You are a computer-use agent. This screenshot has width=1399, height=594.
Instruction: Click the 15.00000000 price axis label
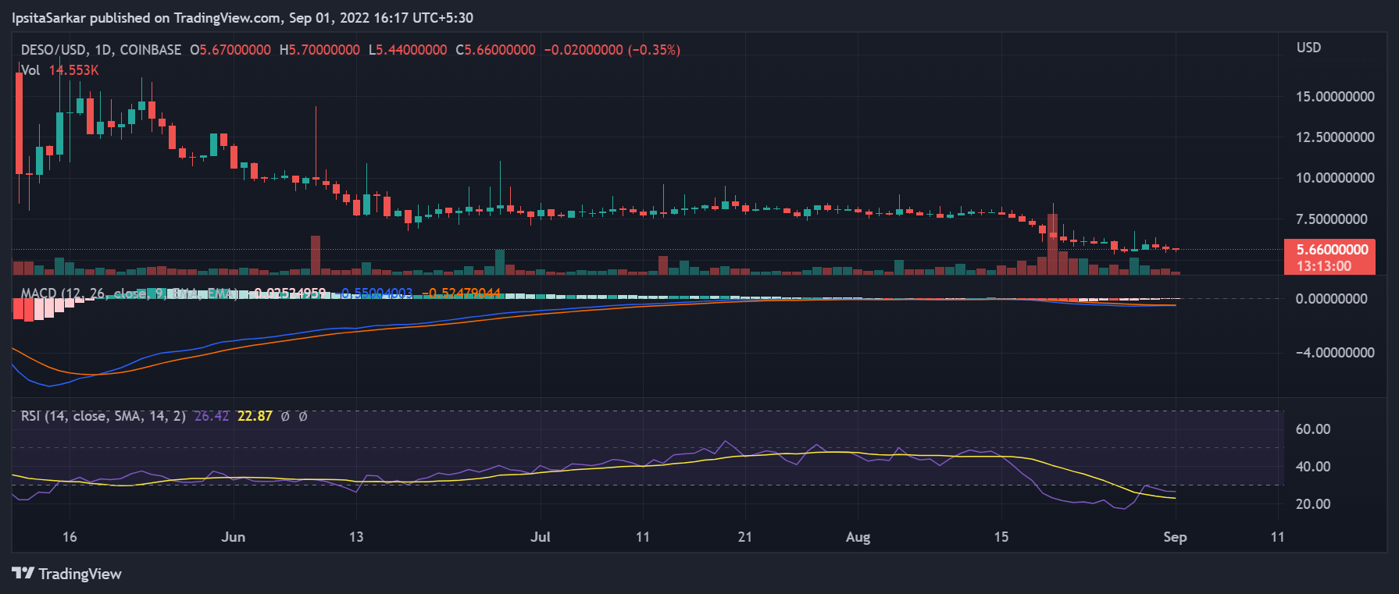1335,97
